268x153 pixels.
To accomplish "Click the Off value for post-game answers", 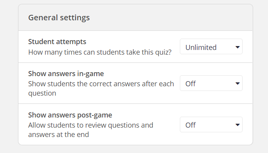I will (x=190, y=125).
